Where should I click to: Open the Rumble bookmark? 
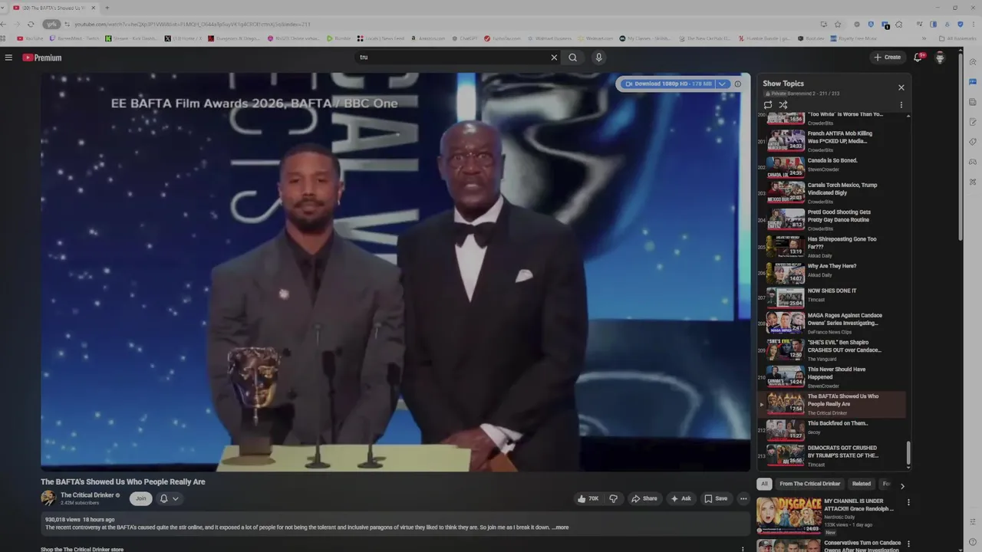pyautogui.click(x=339, y=38)
